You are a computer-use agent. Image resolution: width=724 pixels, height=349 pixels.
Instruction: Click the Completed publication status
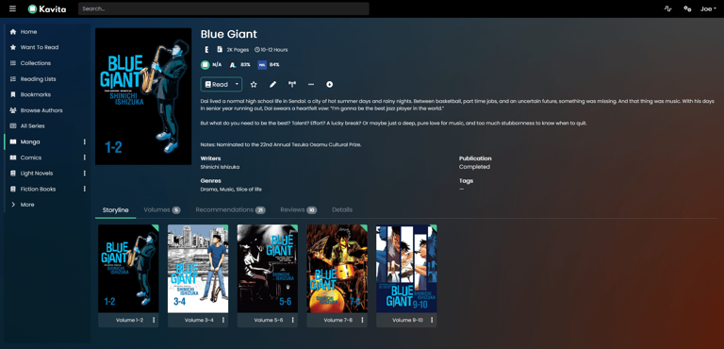(474, 167)
